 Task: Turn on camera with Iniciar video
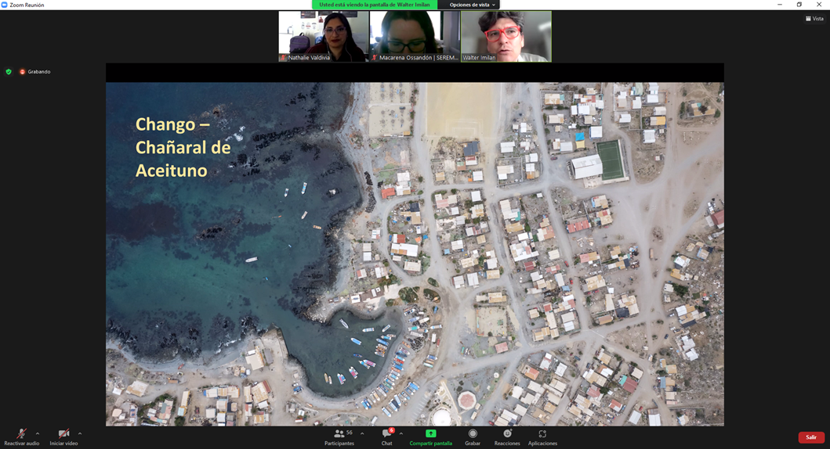coord(63,434)
